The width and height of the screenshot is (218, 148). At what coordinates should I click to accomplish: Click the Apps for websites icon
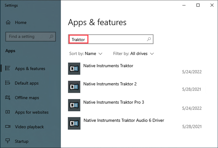pos(8,112)
